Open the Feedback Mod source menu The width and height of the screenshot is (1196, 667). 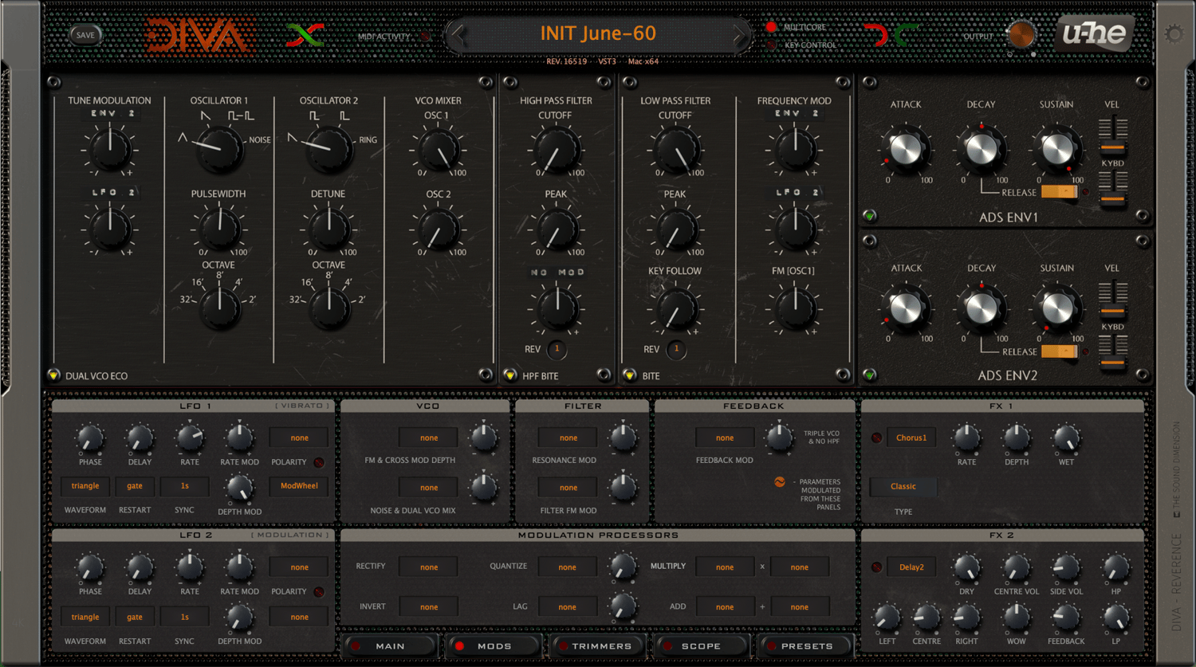click(725, 437)
